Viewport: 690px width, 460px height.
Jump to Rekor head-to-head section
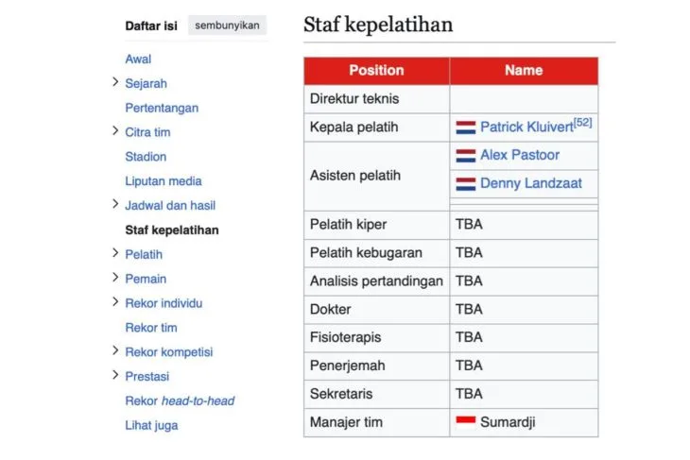180,400
